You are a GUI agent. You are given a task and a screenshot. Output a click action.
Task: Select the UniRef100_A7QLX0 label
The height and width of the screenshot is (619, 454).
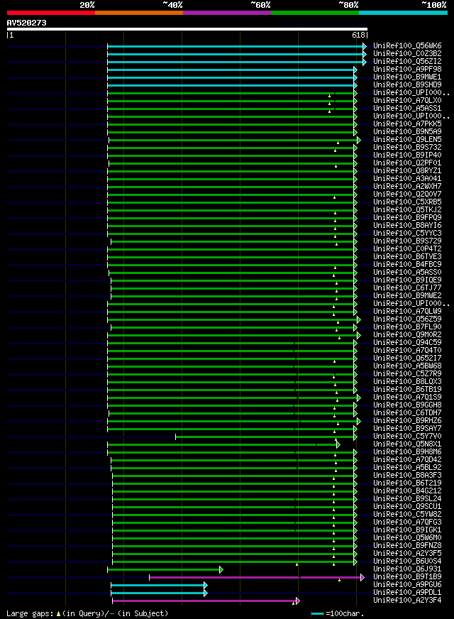pos(407,101)
